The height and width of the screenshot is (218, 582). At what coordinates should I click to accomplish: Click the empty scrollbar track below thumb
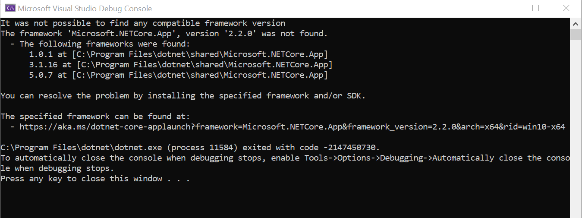(x=576, y=130)
